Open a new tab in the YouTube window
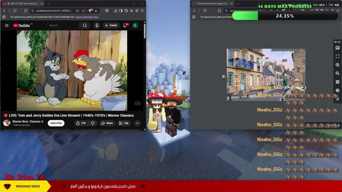This screenshot has width=342, height=192. coord(48,3)
